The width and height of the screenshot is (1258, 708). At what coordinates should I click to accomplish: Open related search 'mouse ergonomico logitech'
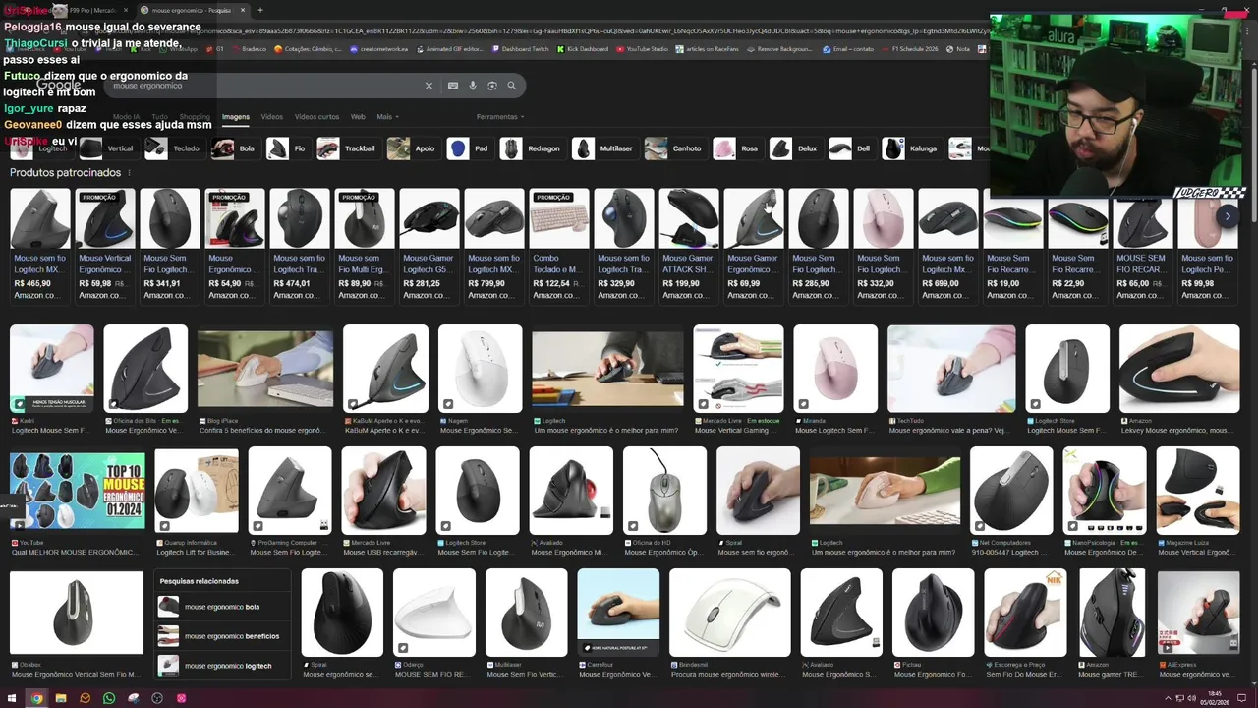tap(224, 666)
